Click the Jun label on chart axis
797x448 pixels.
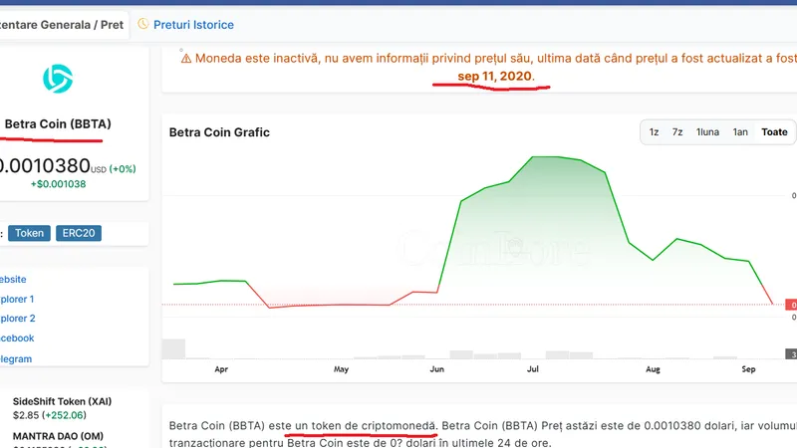(x=437, y=369)
